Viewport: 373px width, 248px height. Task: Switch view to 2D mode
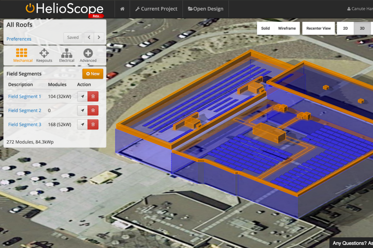(345, 28)
